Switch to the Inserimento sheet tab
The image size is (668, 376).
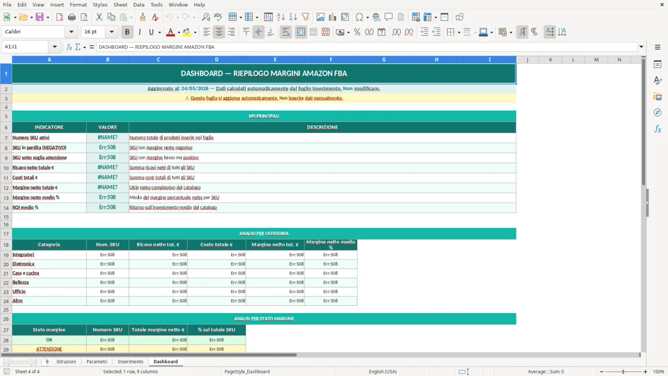click(x=130, y=362)
